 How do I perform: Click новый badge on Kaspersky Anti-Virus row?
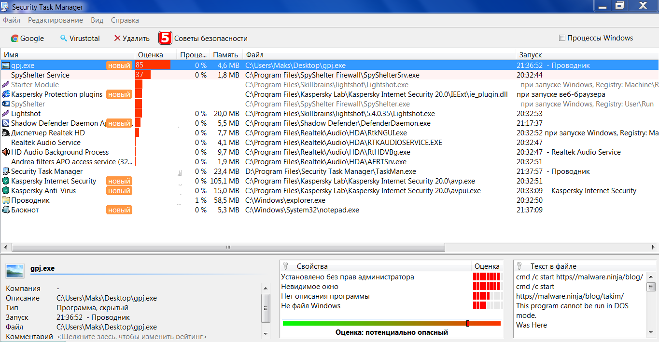coord(119,191)
